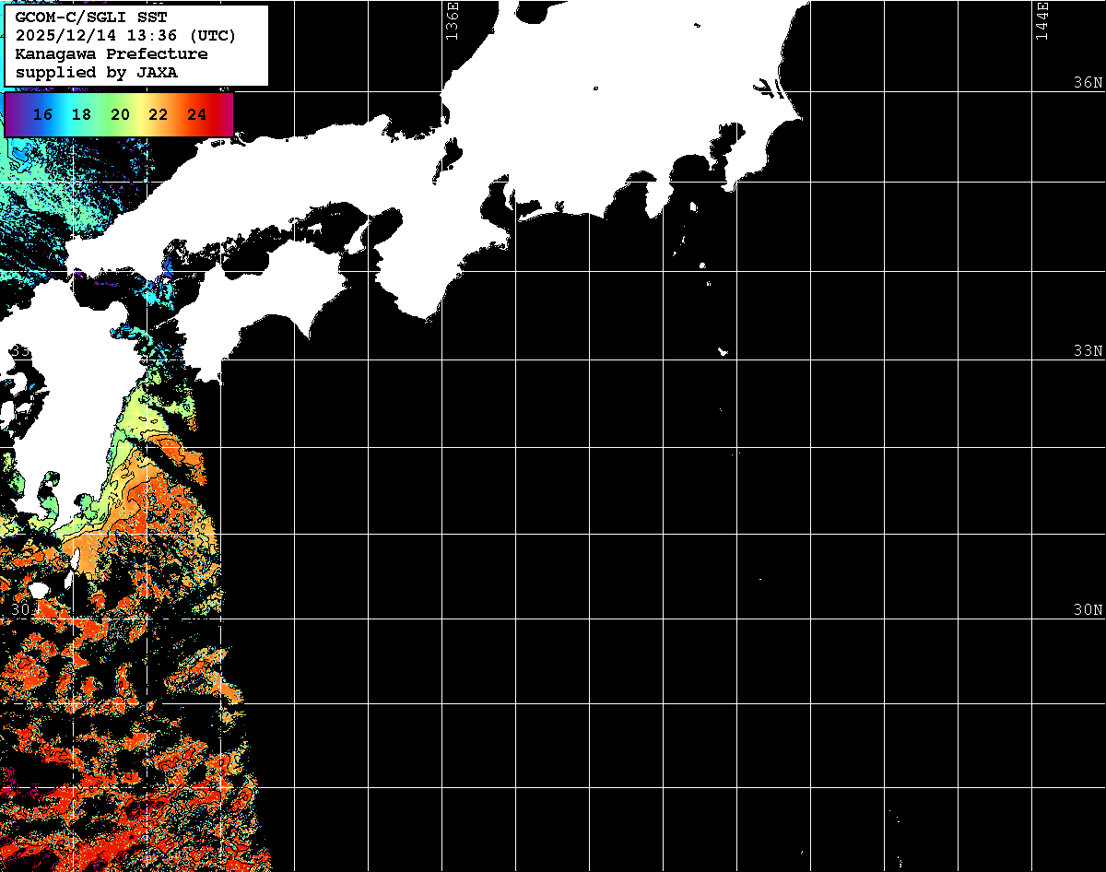
Task: Select the 16 value on the color scale
Action: coord(42,115)
